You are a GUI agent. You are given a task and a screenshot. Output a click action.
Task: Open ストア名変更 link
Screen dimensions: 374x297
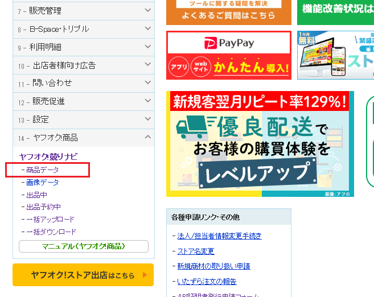point(196,251)
